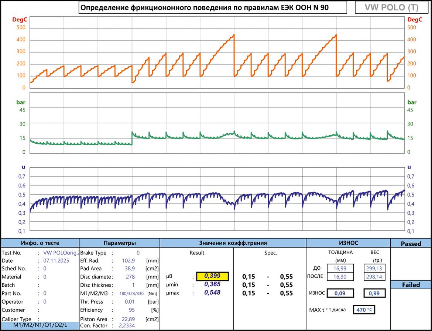This screenshot has width=432, height=331.
Task: Select the ПОСЛЕ thickness cell '16,90'
Action: [340, 277]
